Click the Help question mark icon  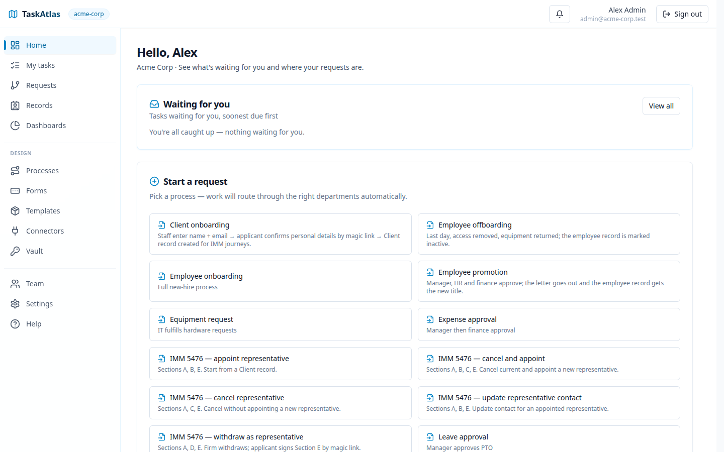pyautogui.click(x=15, y=324)
